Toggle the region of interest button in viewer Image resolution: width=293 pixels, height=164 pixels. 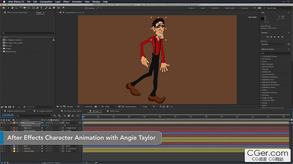[x=119, y=107]
